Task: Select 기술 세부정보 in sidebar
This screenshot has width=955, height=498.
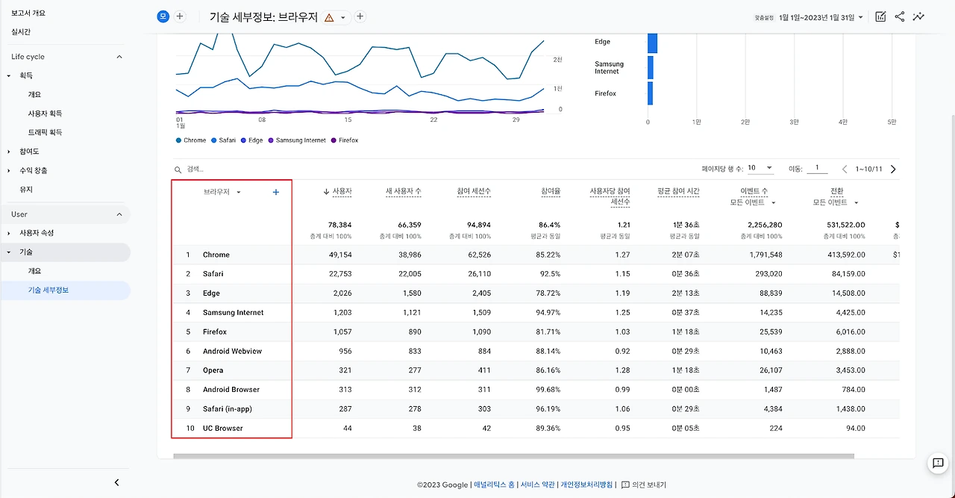Action: (x=48, y=290)
